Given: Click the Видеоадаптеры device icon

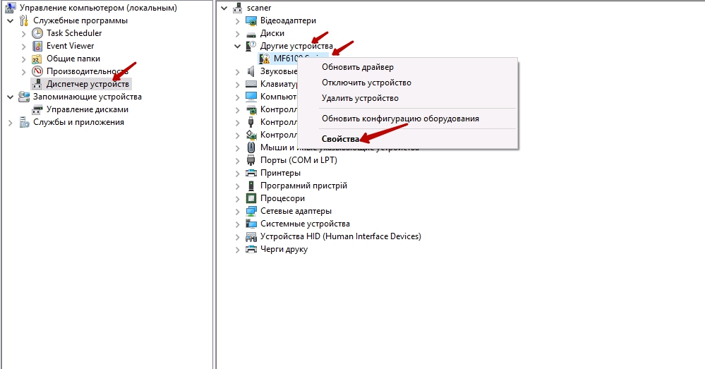Looking at the screenshot, I should click(x=251, y=20).
